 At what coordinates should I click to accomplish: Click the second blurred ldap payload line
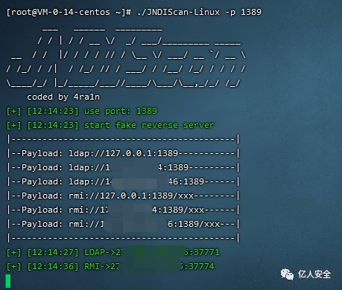[x=124, y=167]
